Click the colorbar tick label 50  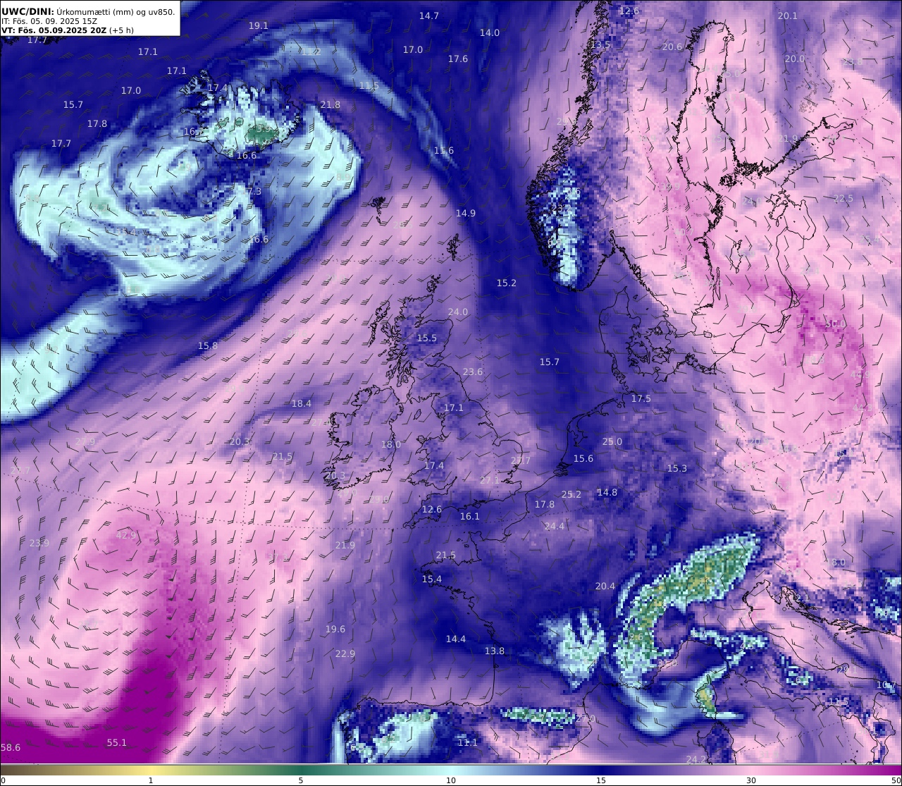point(896,780)
